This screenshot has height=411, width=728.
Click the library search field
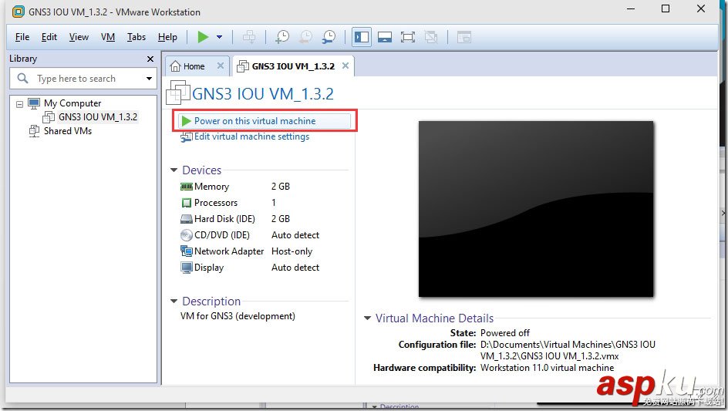(x=83, y=79)
